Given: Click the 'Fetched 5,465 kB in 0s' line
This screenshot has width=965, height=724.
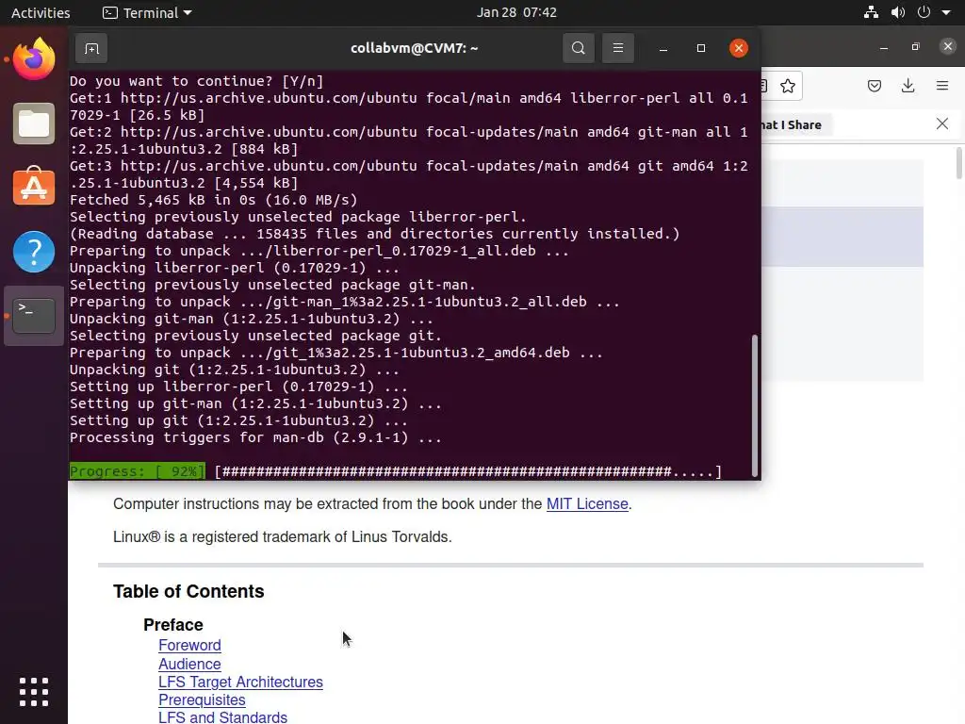Looking at the screenshot, I should point(214,200).
